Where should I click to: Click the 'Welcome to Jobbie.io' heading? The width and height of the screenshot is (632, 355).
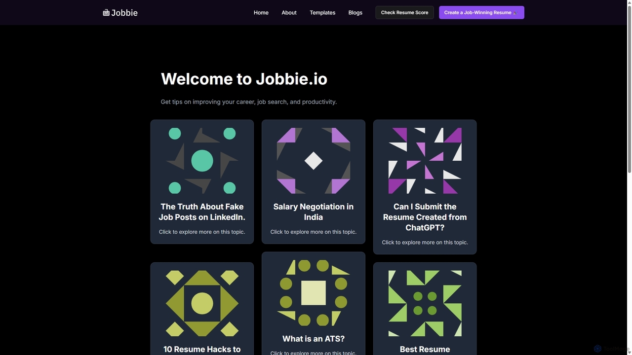(x=244, y=79)
